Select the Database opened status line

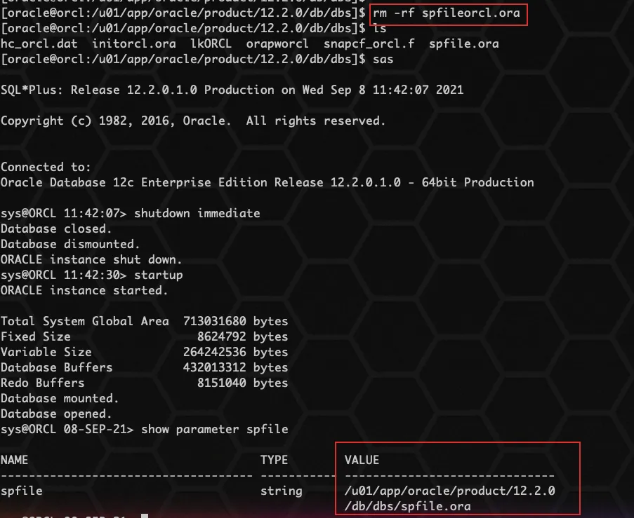[x=56, y=414]
